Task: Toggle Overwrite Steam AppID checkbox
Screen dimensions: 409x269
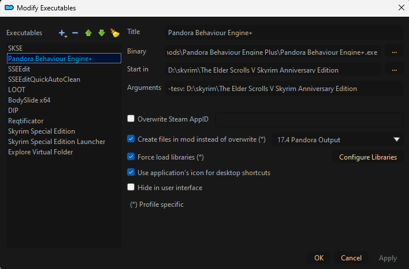Action: tap(131, 119)
